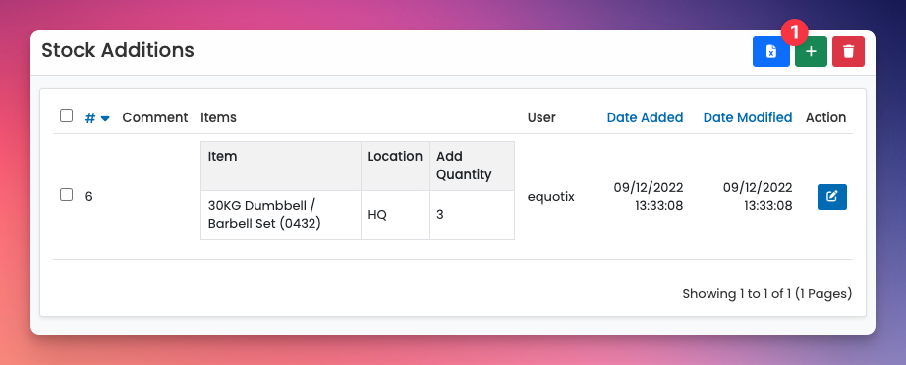Click the Item sub-table header
The image size is (906, 365).
pyautogui.click(x=222, y=156)
